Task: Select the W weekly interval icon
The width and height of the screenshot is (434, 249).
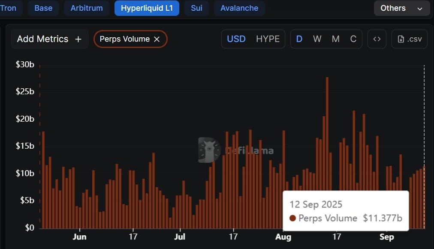Action: [317, 39]
